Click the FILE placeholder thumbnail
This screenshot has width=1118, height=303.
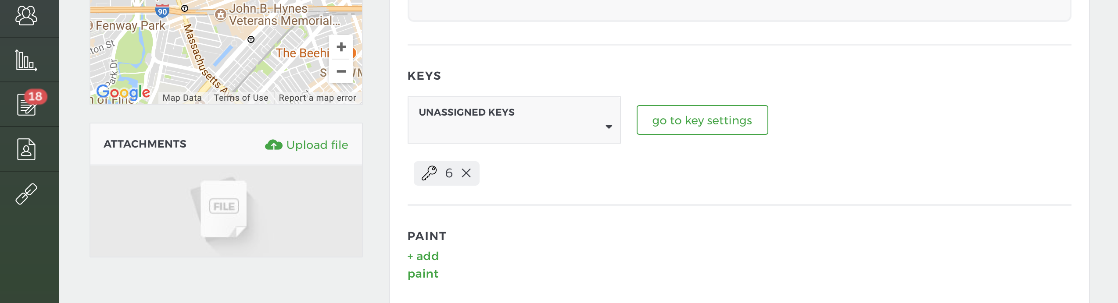pyautogui.click(x=224, y=209)
